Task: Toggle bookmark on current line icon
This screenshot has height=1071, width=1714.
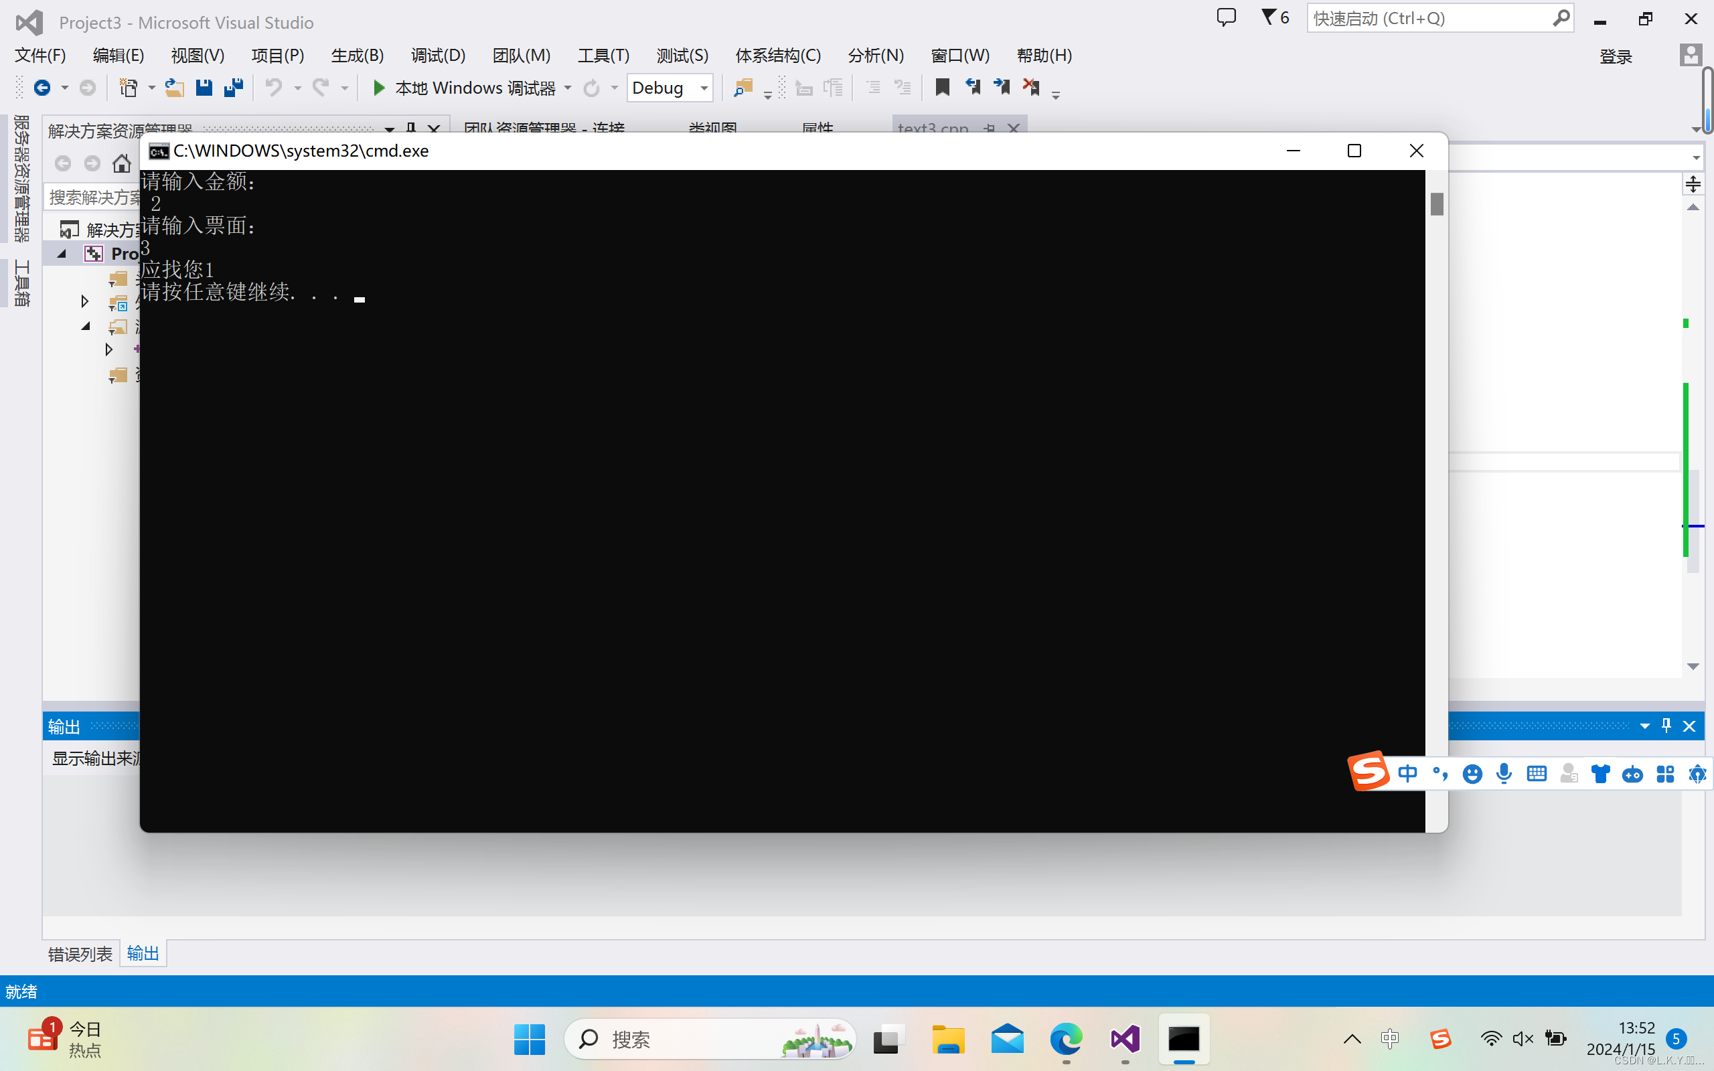Action: 942,87
